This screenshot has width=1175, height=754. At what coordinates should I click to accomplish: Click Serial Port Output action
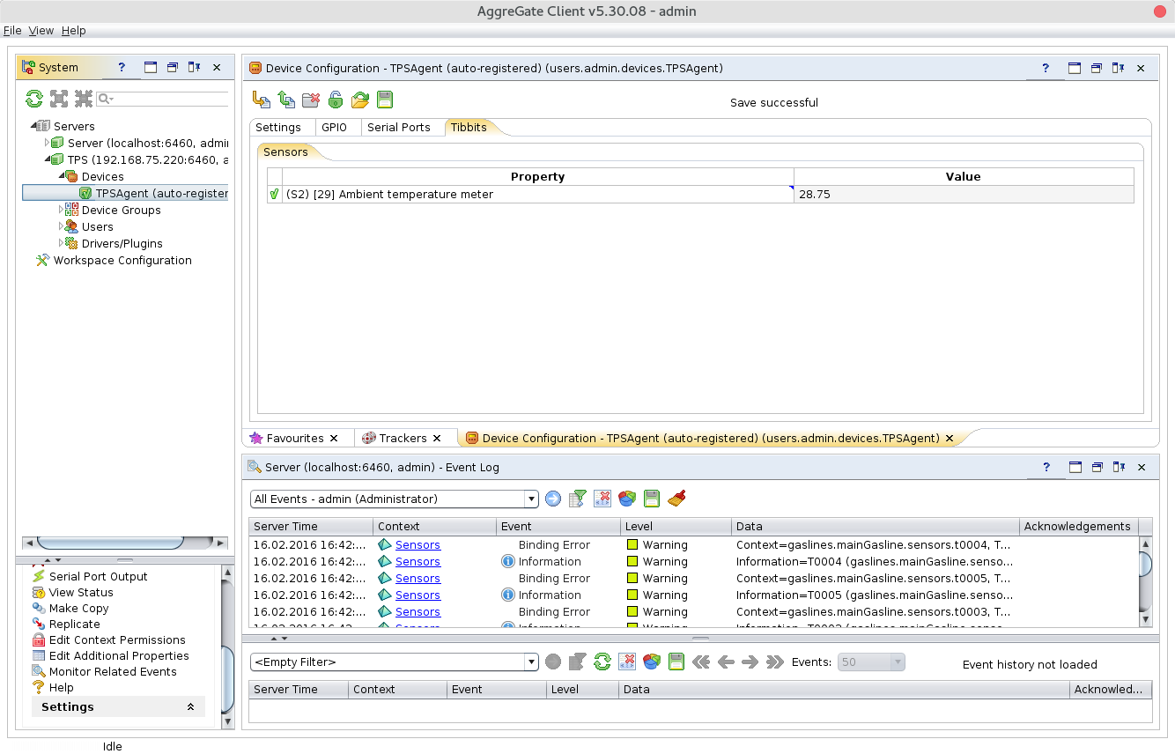(x=98, y=576)
